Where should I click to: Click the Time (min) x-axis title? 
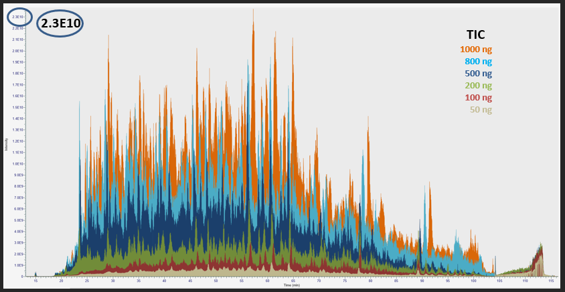[x=291, y=285]
